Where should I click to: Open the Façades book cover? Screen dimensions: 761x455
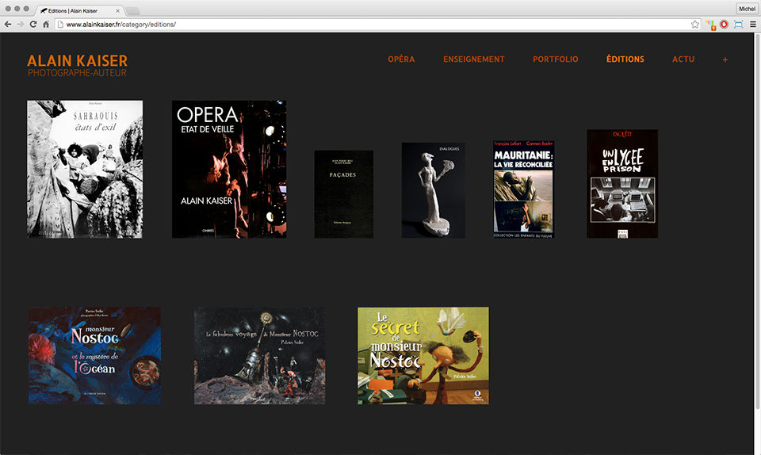pyautogui.click(x=343, y=194)
